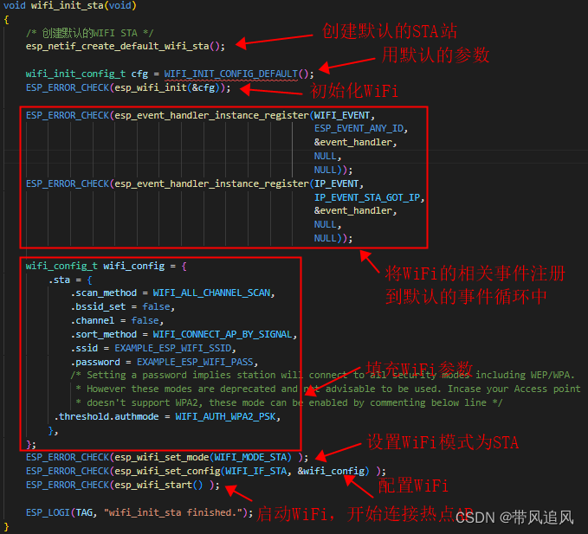Viewport: 588px width, 534px height.
Task: Click the IP_EVENT argument
Action: [x=336, y=184]
